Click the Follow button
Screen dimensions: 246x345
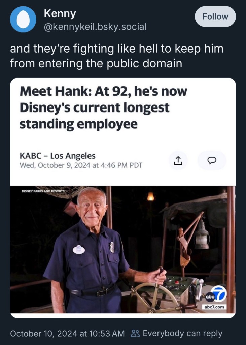(215, 17)
